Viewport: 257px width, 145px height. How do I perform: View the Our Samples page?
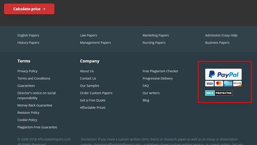coord(90,86)
